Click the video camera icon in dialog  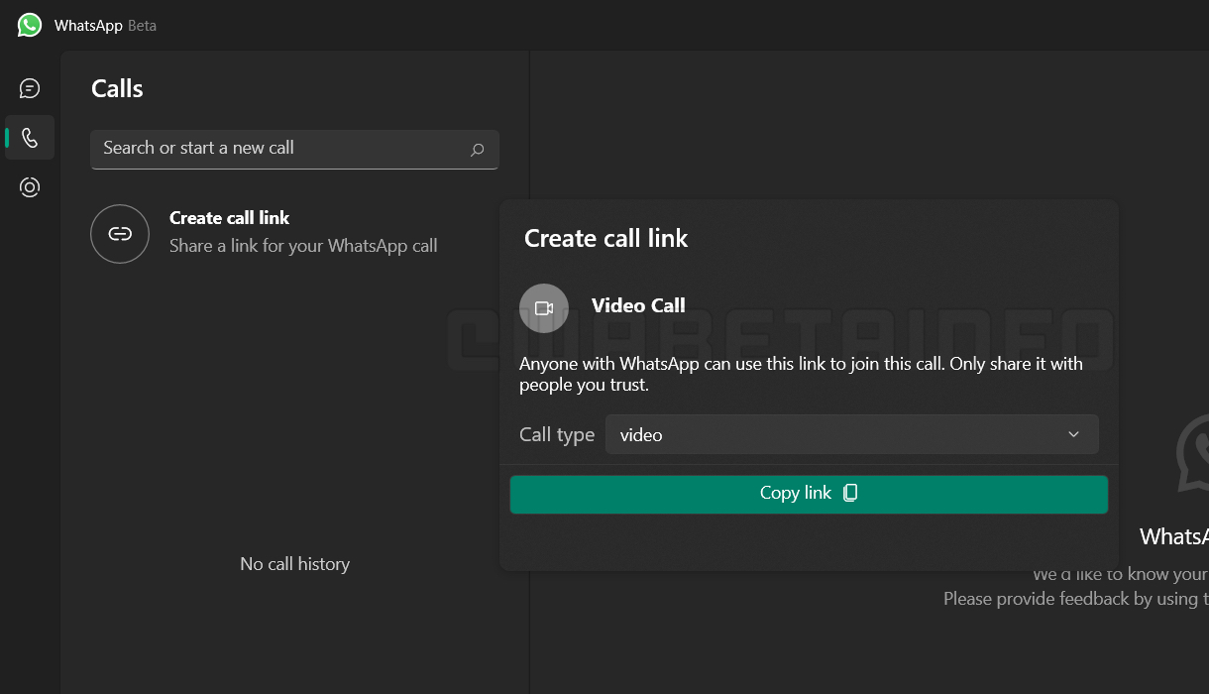(x=544, y=308)
